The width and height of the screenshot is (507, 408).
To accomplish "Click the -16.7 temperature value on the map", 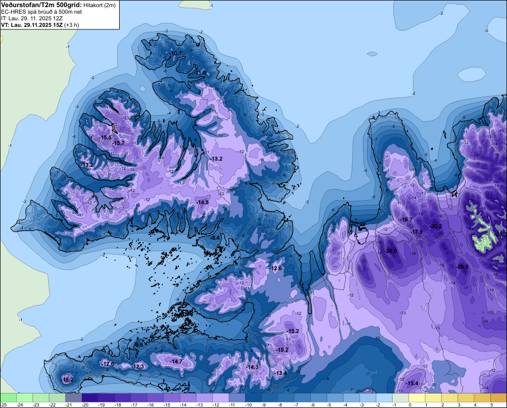I will 407,219.
